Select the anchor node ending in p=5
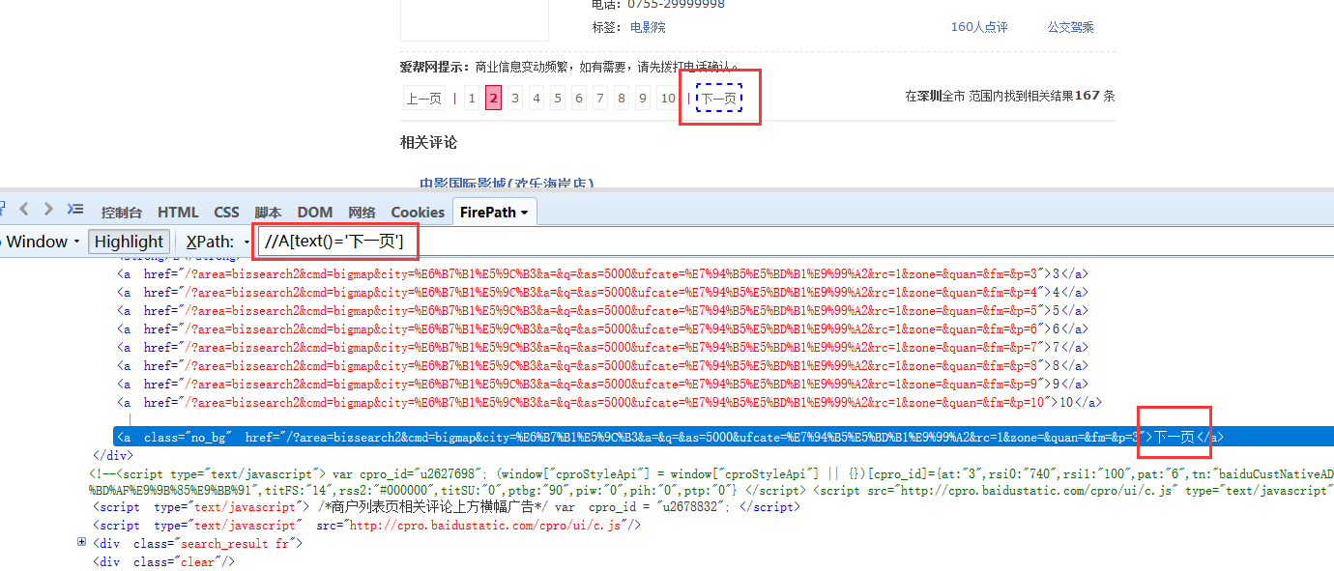This screenshot has width=1334, height=571. [x=604, y=310]
